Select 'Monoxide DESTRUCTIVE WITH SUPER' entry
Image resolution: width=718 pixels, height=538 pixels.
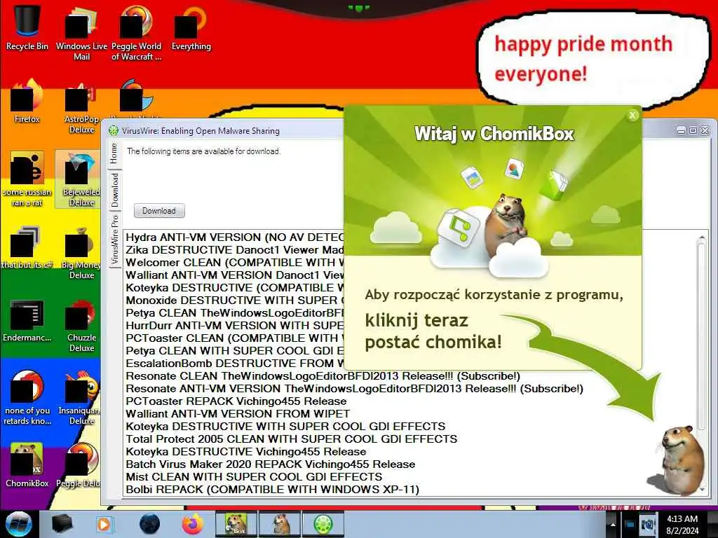234,300
